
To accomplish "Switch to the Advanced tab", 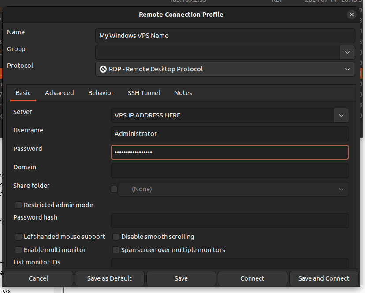I will click(59, 93).
